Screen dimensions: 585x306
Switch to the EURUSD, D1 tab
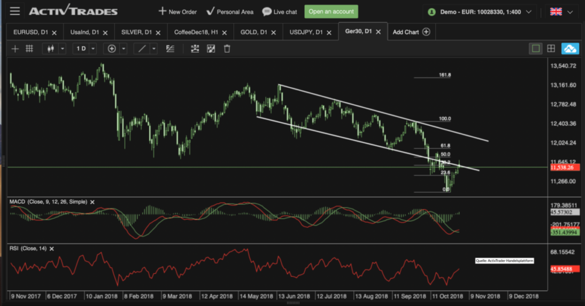[30, 32]
